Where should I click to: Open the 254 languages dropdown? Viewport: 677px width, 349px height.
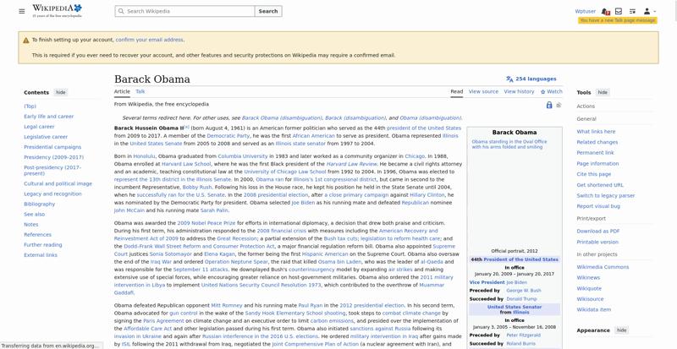[x=531, y=79]
